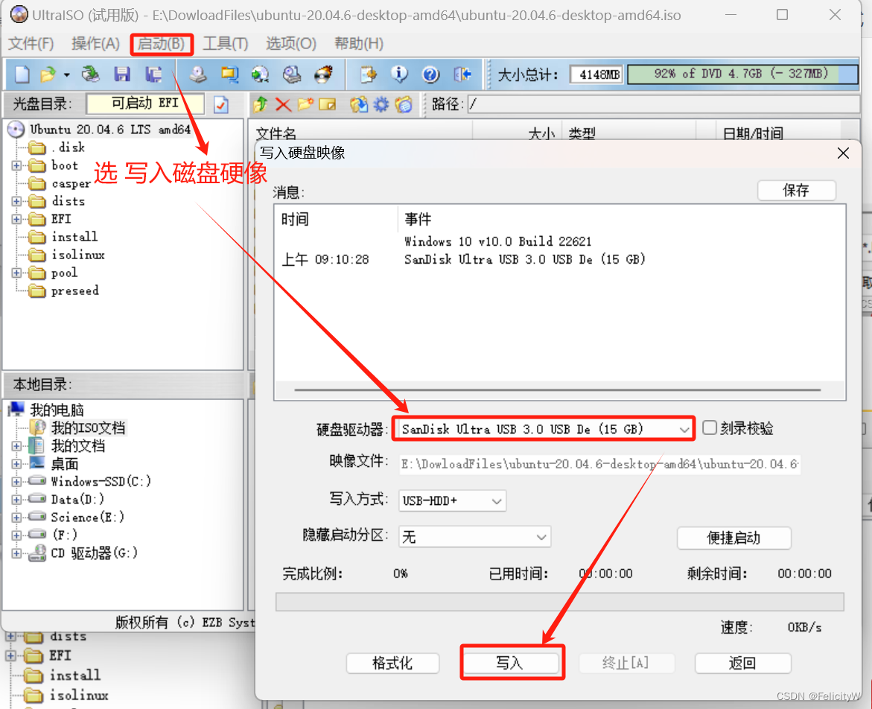Enable the 刻录校验 verify checkbox
Screen dimensions: 872x709
[x=709, y=427]
